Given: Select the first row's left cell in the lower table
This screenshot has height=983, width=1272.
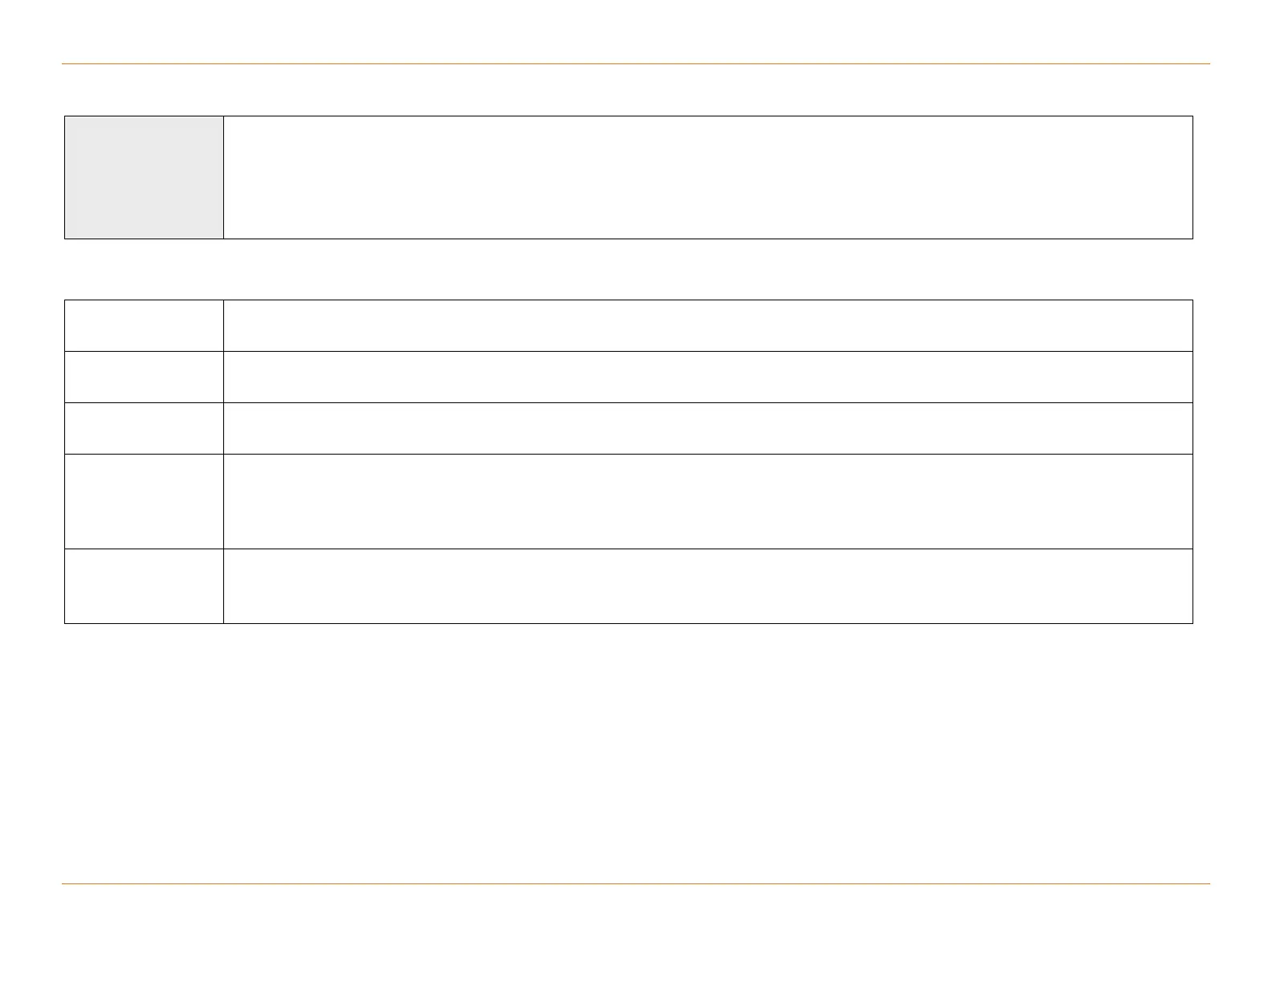Looking at the screenshot, I should coord(144,325).
